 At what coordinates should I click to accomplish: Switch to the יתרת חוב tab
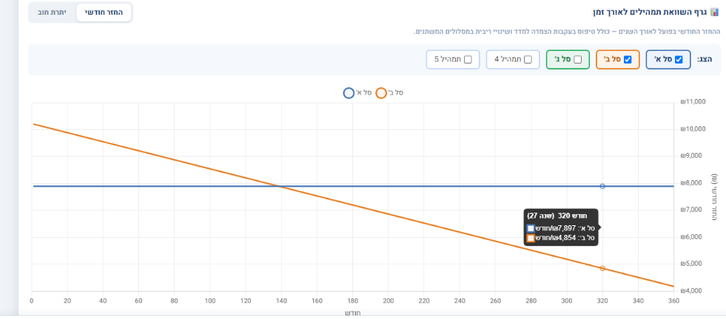pos(53,13)
